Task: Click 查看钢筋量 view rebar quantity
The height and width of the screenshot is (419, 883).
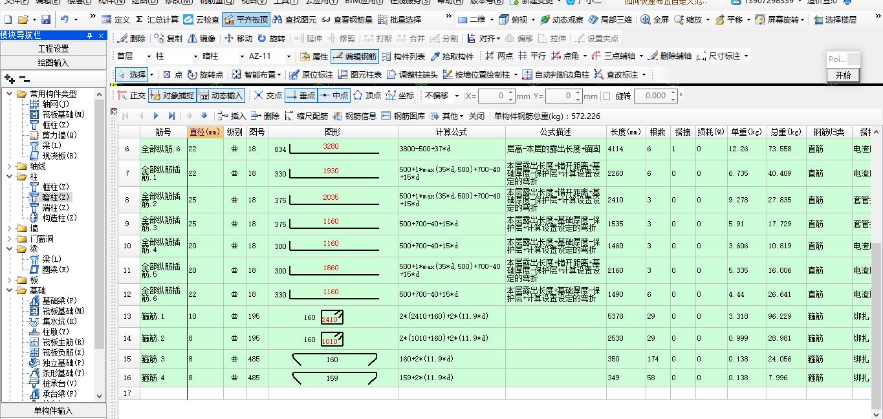Action: pyautogui.click(x=347, y=19)
